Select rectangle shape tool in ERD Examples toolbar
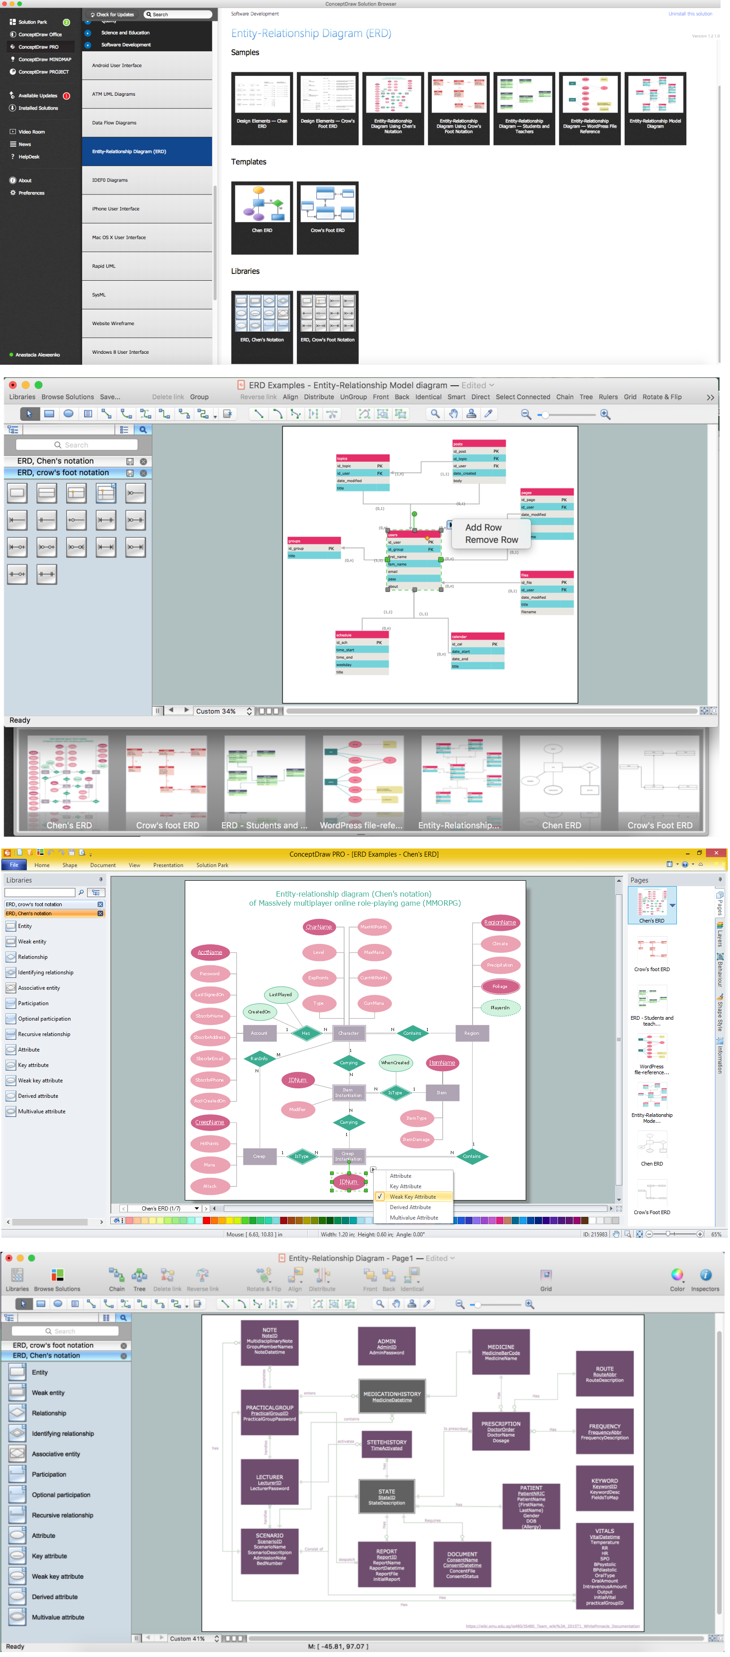 [x=49, y=414]
